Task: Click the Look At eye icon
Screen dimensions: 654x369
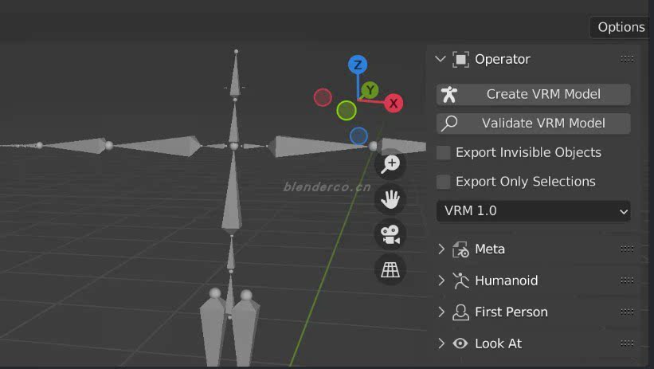Action: click(x=460, y=343)
